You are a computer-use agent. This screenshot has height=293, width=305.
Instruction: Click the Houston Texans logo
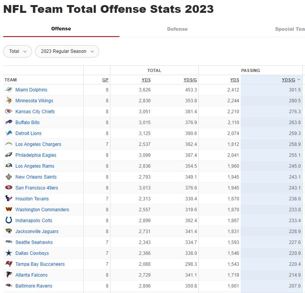coord(9,198)
